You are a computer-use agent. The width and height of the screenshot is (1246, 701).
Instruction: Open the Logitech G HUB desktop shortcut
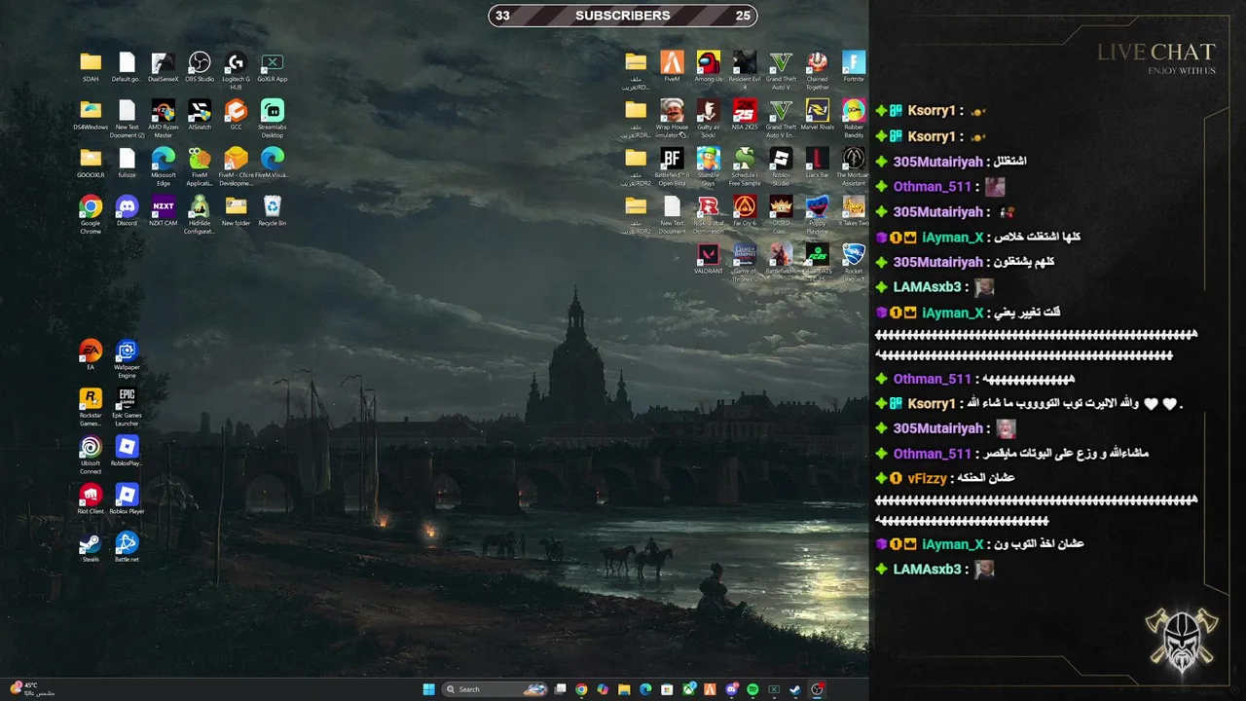pos(236,71)
